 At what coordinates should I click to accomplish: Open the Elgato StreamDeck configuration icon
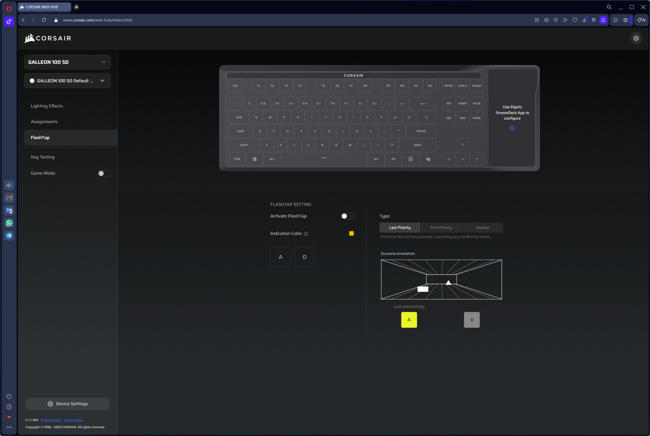coord(512,128)
